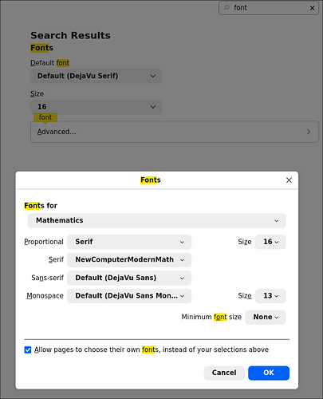Click into the font search field
The width and height of the screenshot is (323, 399).
tap(269, 8)
